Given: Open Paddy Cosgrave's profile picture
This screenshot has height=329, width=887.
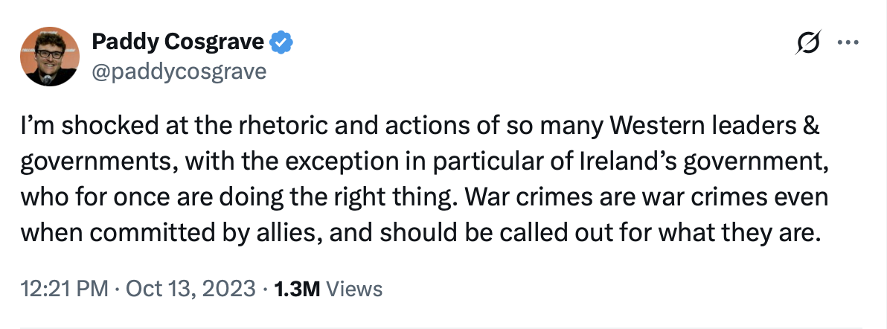Looking at the screenshot, I should pyautogui.click(x=51, y=57).
